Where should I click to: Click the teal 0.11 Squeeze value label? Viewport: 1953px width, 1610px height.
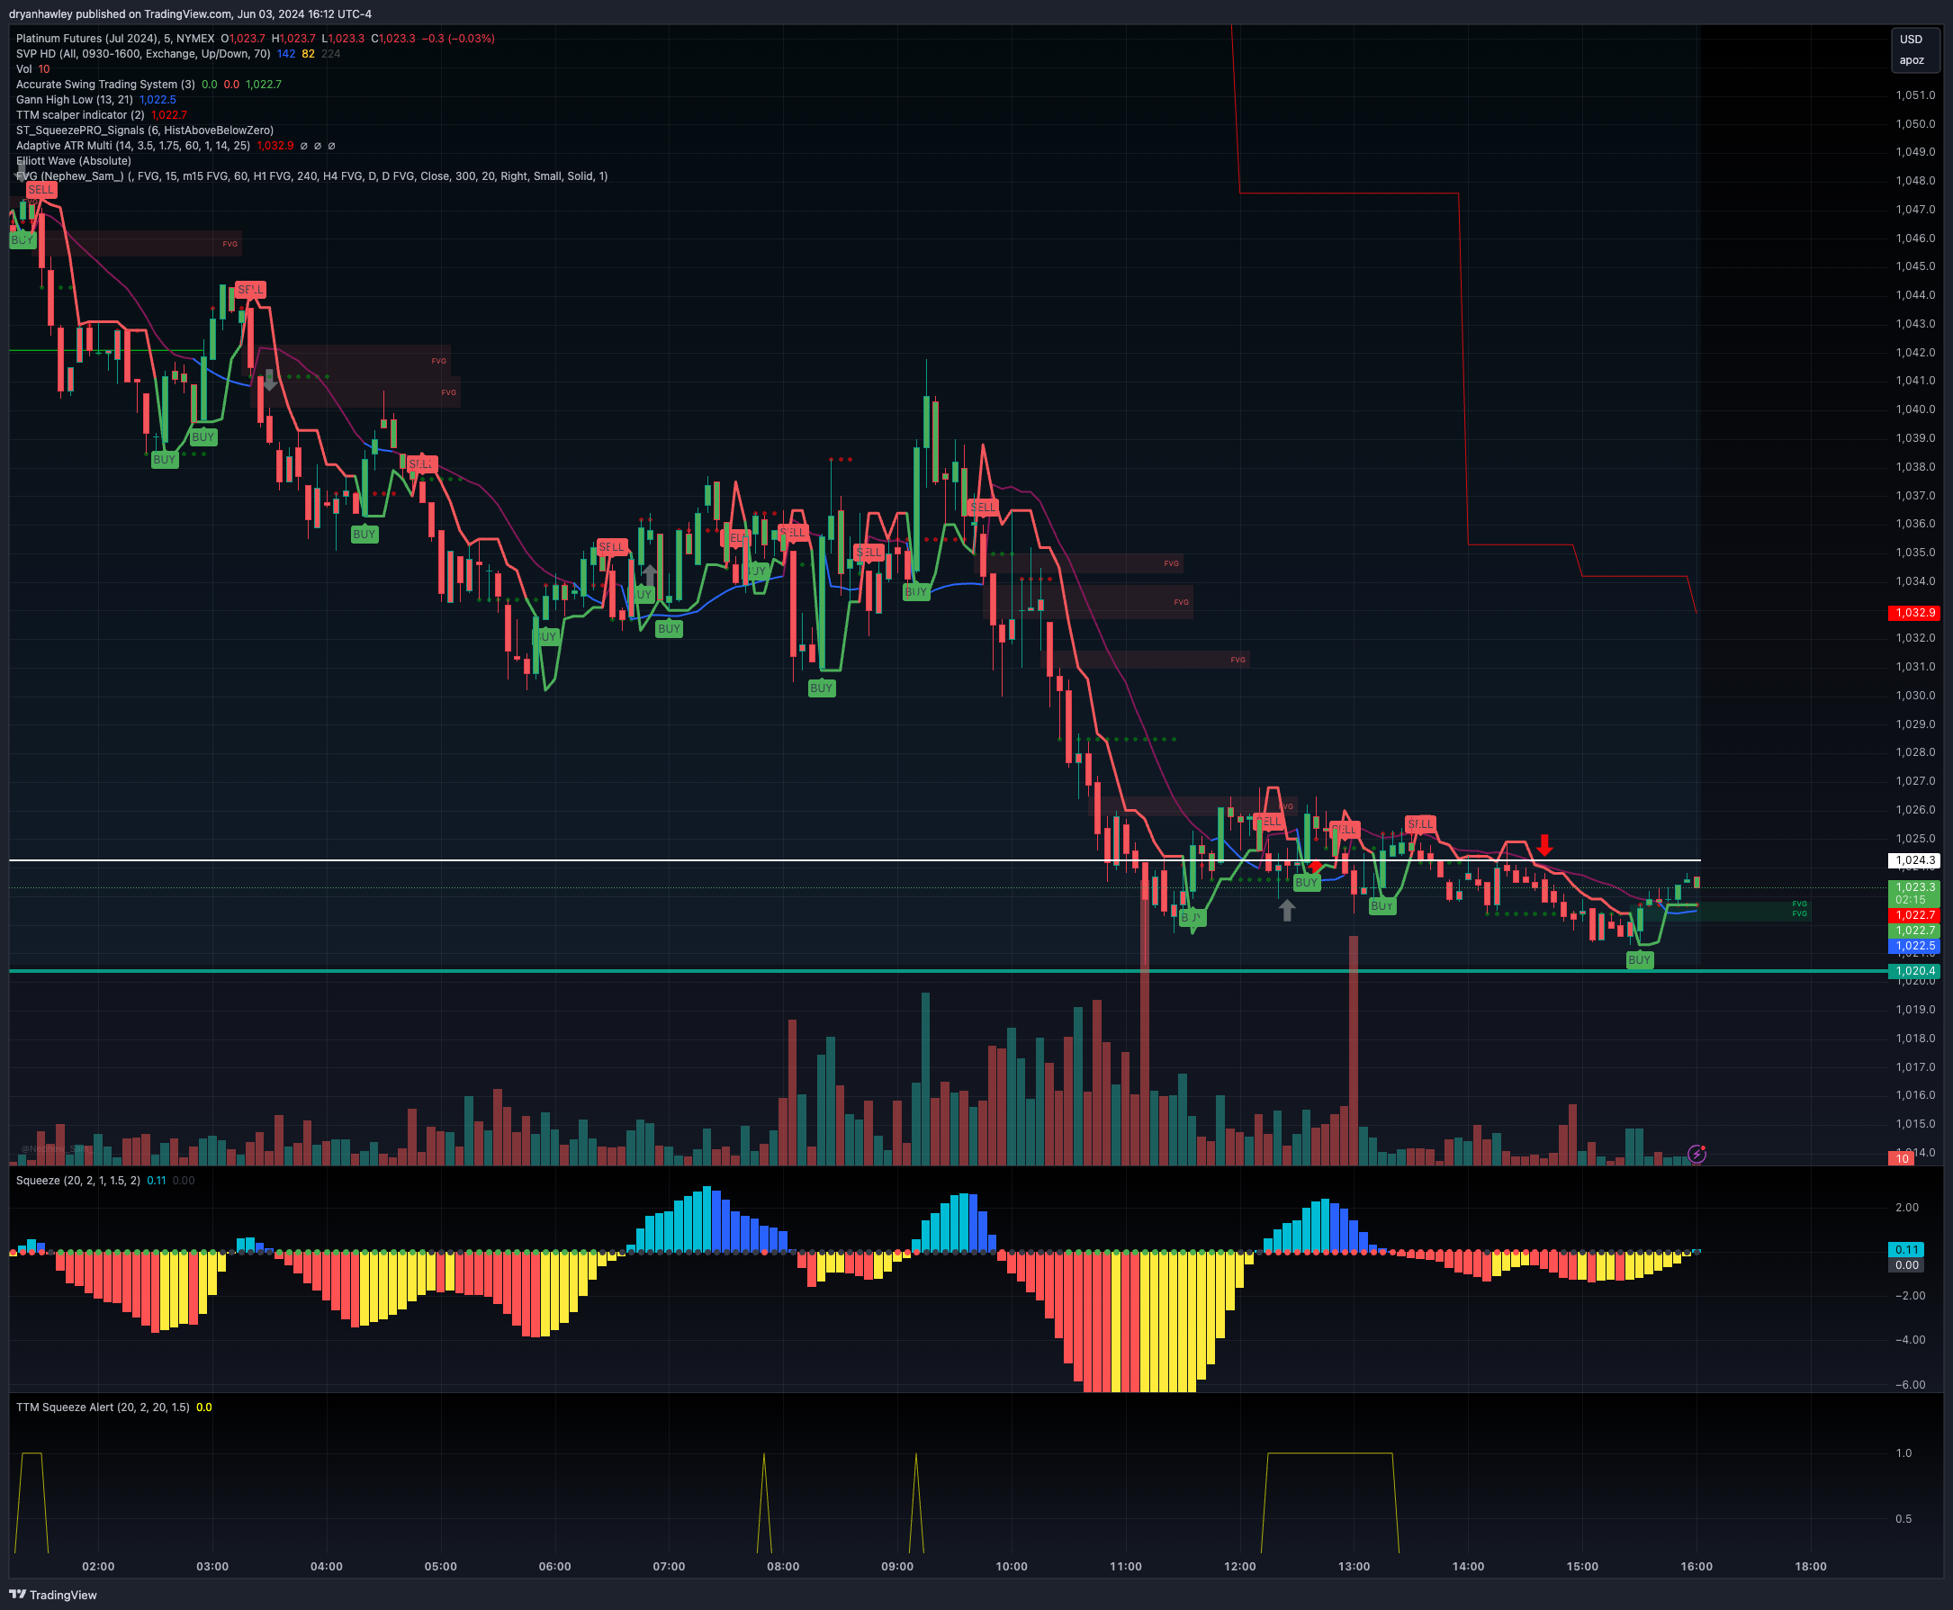point(1906,1249)
